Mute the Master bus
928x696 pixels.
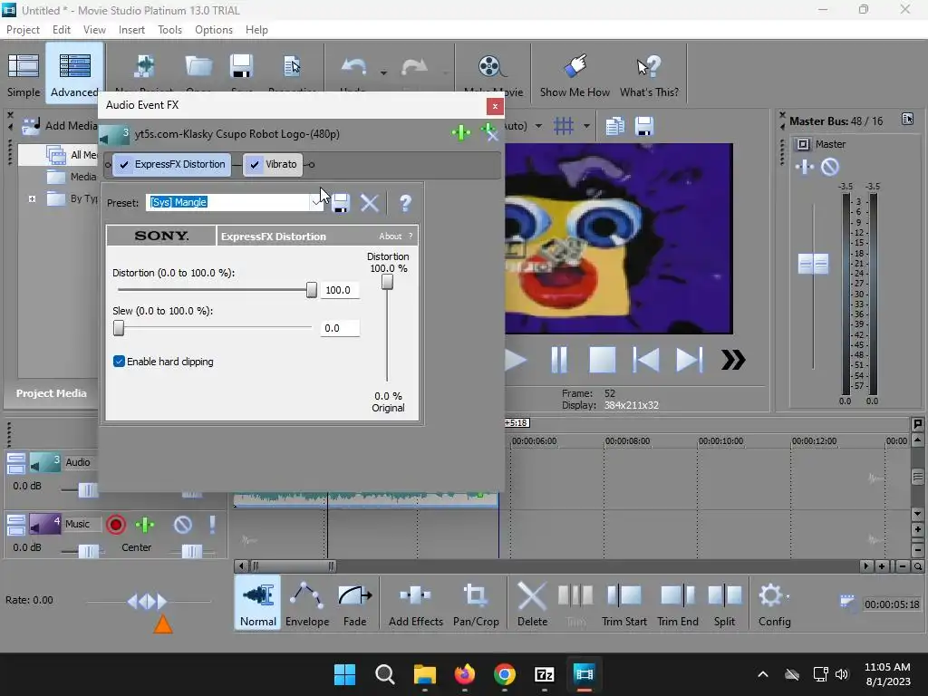pyautogui.click(x=830, y=167)
